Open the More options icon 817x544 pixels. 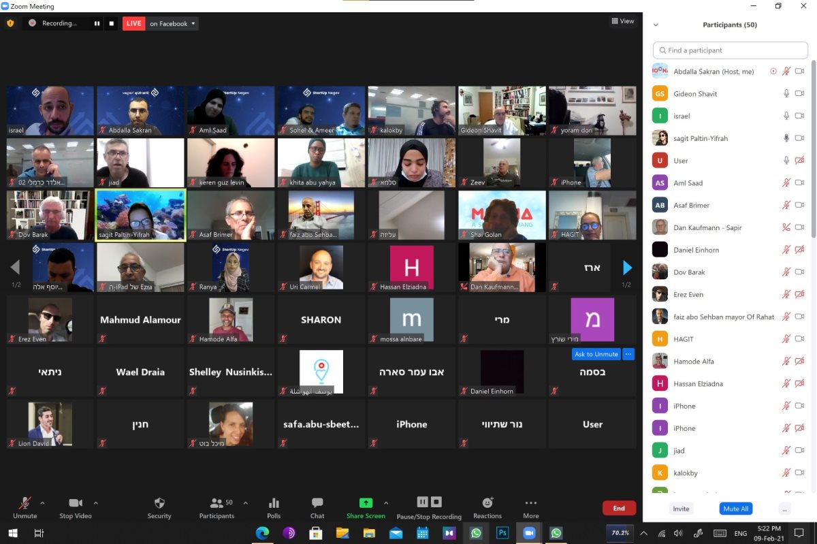click(x=531, y=503)
